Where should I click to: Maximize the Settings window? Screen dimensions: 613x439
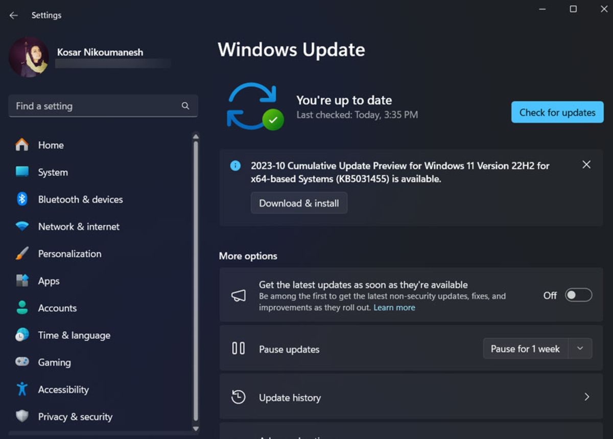[x=573, y=9]
